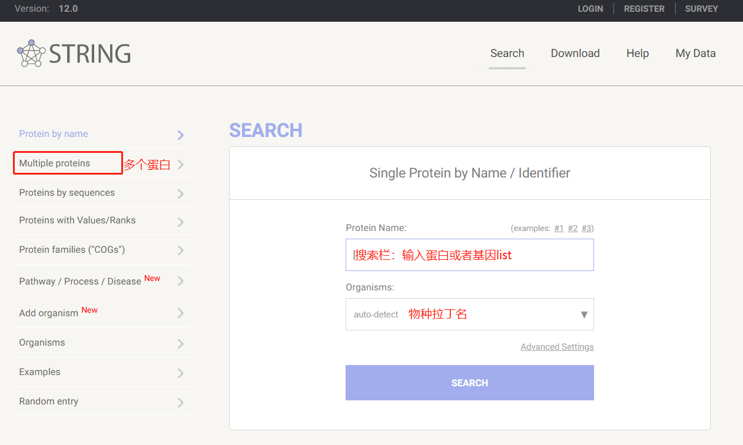Viewport: 743px width, 445px height.
Task: Click the arrow icon next to Proteins with Values/Ranks
Action: [x=181, y=222]
